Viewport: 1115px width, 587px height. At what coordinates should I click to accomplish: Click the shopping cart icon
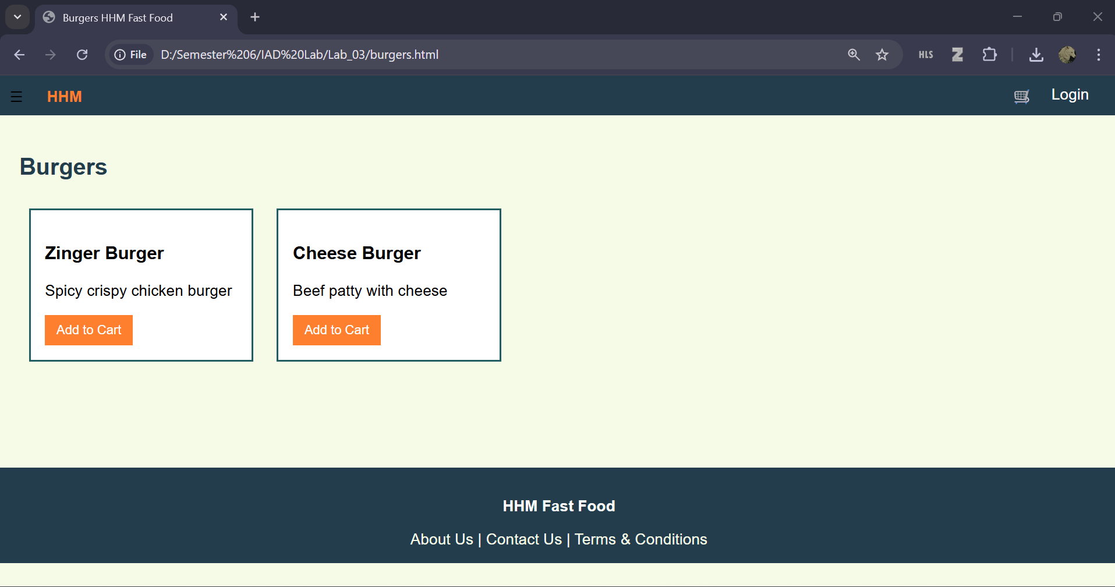(1022, 96)
